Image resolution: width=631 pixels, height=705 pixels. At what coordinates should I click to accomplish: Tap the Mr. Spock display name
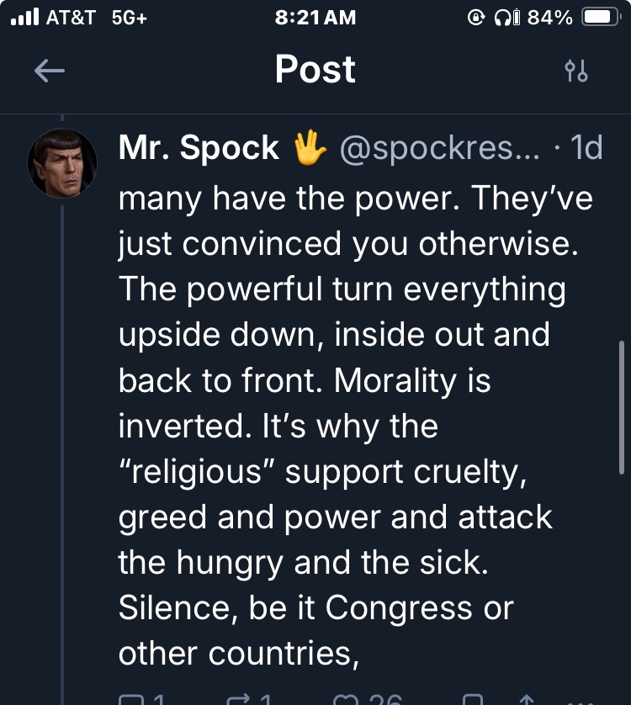coord(199,148)
